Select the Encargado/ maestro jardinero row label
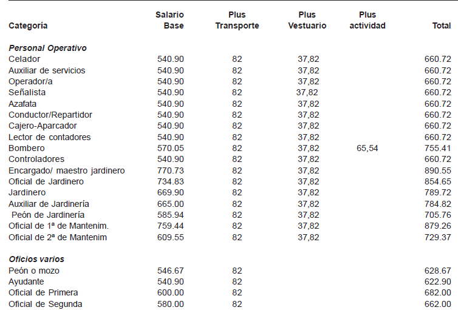 click(x=67, y=170)
